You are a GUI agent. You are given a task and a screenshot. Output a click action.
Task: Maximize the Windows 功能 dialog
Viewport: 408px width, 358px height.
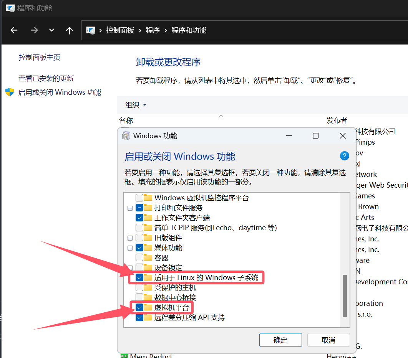point(316,135)
